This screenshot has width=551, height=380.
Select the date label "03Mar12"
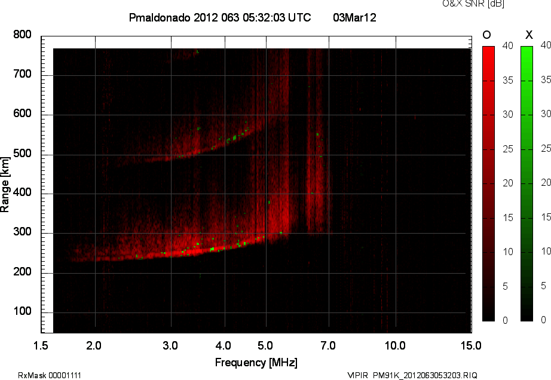pyautogui.click(x=354, y=17)
